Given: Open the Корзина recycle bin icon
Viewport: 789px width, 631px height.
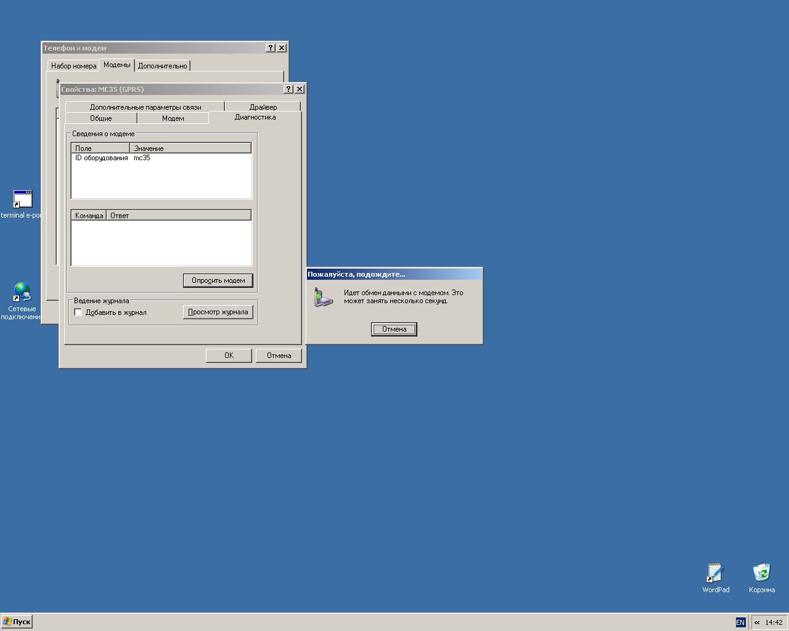Looking at the screenshot, I should point(762,573).
